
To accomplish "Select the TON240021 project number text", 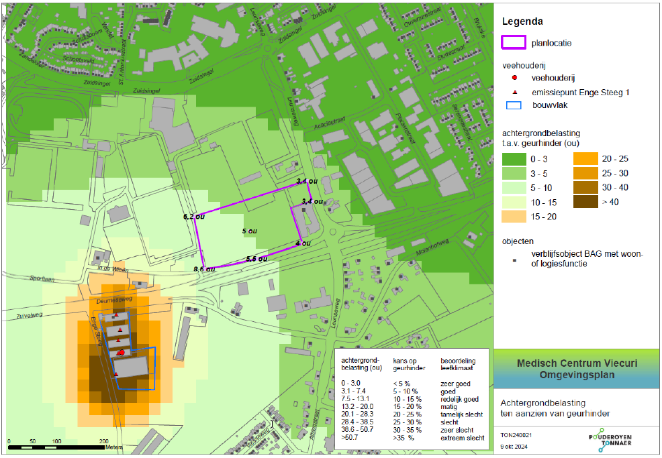I will click(x=516, y=435).
